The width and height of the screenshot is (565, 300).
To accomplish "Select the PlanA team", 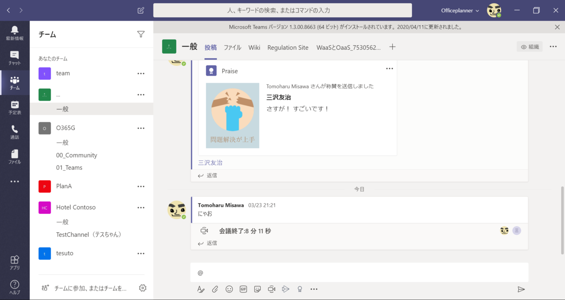I will (64, 186).
